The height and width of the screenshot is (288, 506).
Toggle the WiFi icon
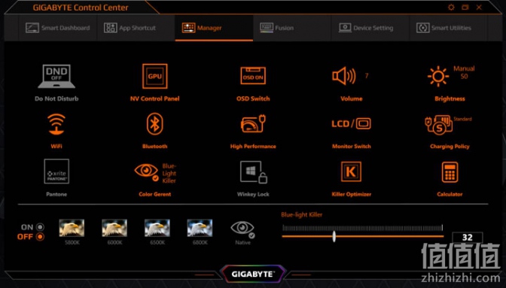coord(56,124)
